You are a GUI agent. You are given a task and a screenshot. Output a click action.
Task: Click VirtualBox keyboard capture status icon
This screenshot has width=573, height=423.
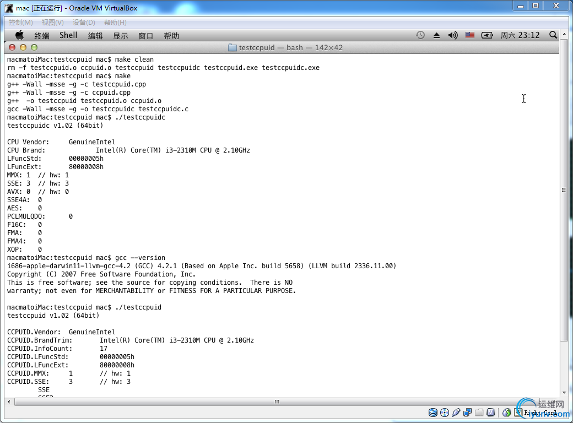(518, 413)
